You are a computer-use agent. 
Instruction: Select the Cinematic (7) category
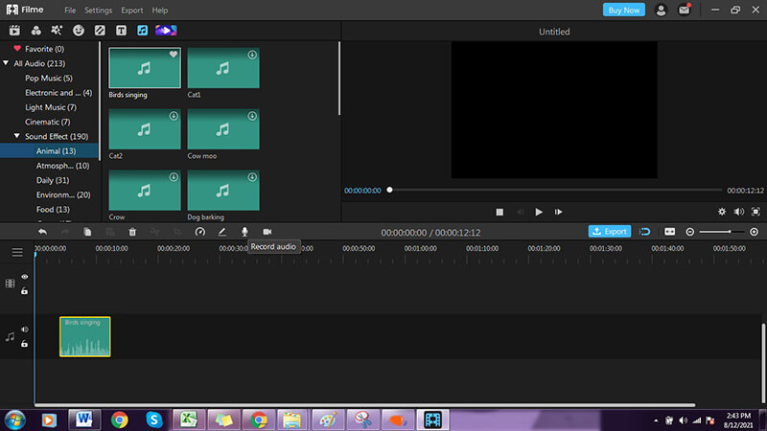[47, 122]
